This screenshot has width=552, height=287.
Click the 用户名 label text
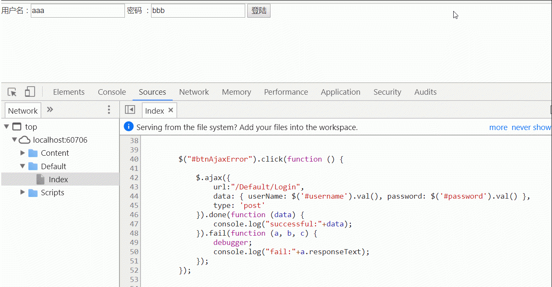12,11
